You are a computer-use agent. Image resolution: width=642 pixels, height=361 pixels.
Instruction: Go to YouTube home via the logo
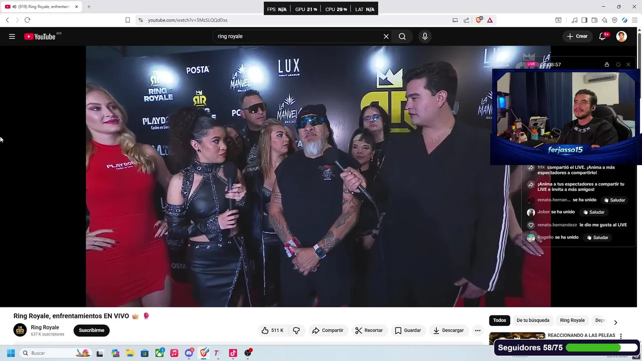pyautogui.click(x=40, y=36)
